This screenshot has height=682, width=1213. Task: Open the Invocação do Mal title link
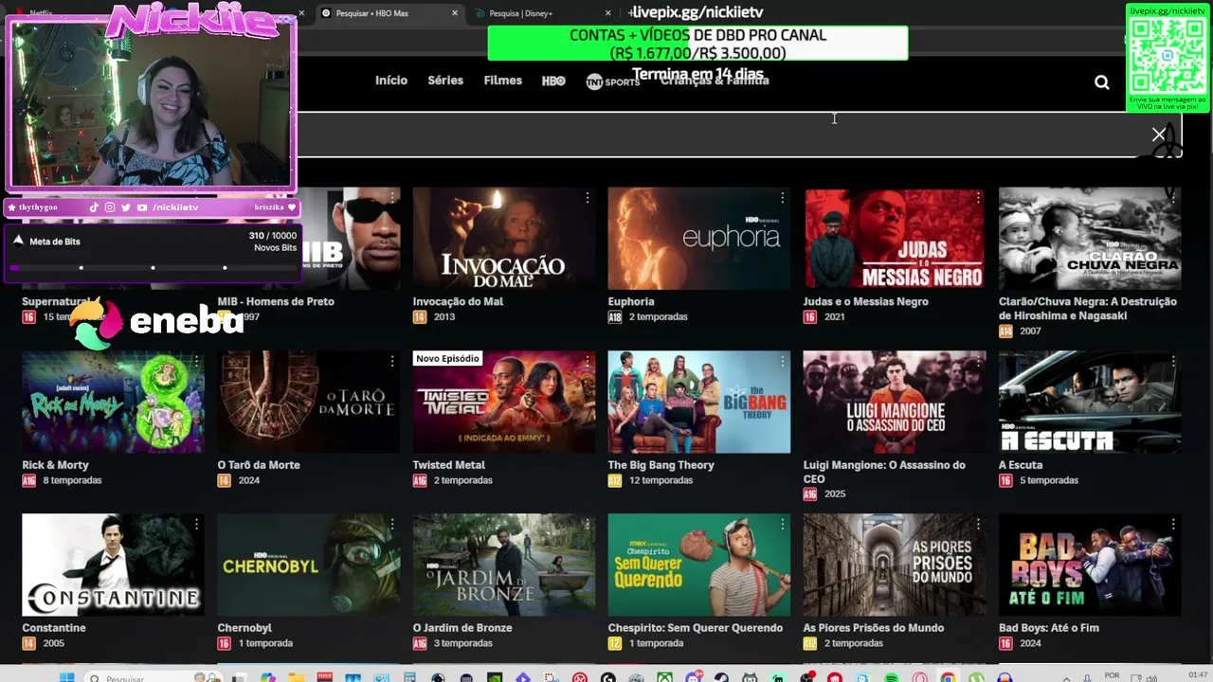(x=458, y=301)
